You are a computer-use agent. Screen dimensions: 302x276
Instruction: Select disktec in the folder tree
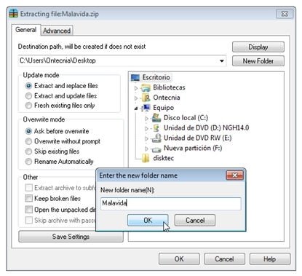click(x=164, y=158)
